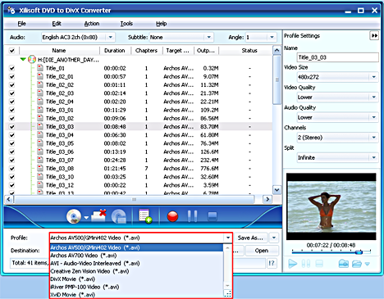Uncheck the Title_03_12 checkbox
Viewport: 384px width, 299px height.
(x=11, y=185)
